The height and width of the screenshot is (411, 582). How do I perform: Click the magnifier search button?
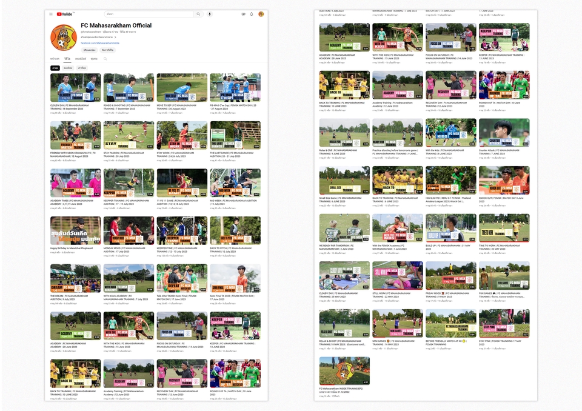pyautogui.click(x=199, y=14)
